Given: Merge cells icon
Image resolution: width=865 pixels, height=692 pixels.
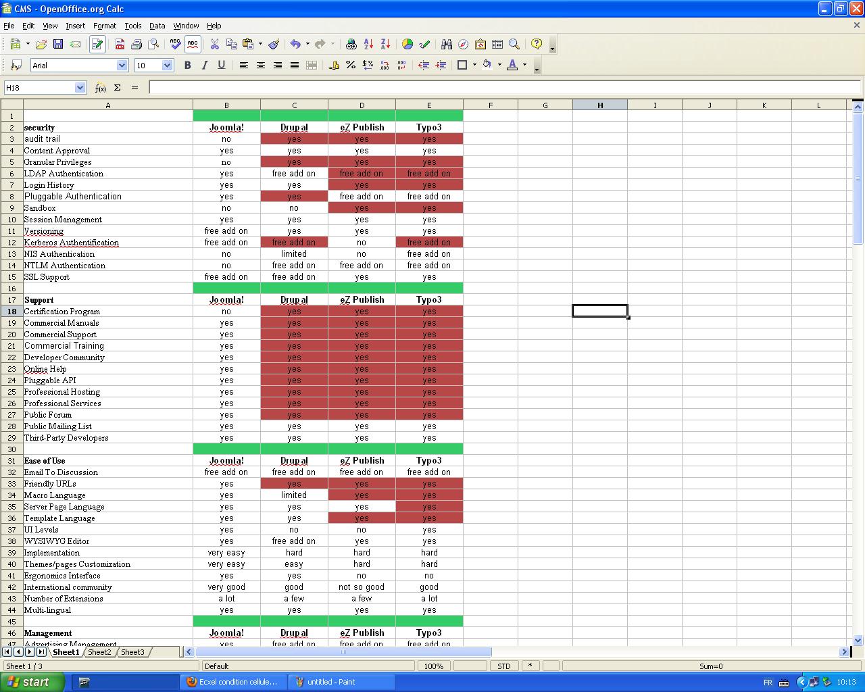Looking at the screenshot, I should (x=312, y=65).
